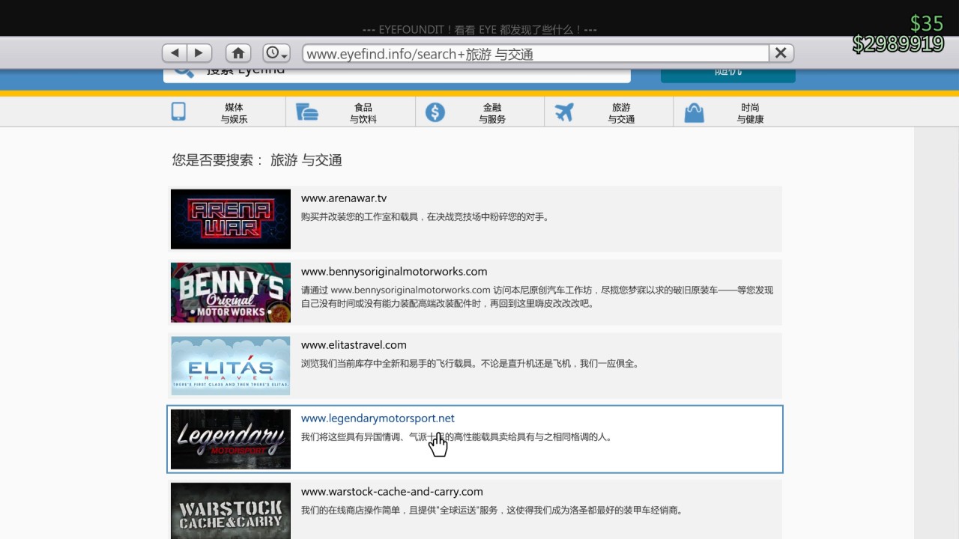Click the burger icon for food category
The image size is (959, 539).
307,112
